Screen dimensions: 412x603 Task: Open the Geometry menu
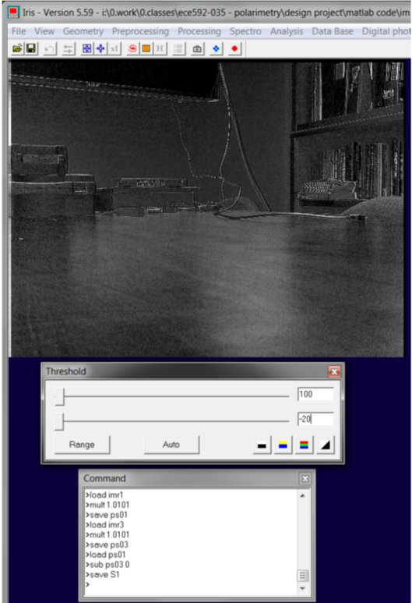pos(83,31)
